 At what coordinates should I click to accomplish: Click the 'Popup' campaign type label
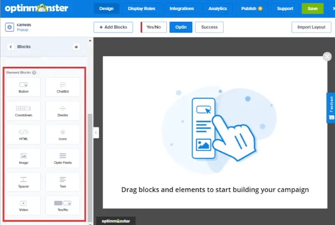[x=23, y=30]
